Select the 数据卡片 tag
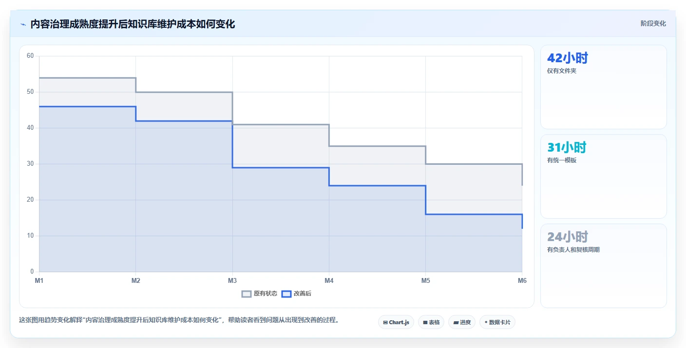This screenshot has height=348, width=686. tap(497, 322)
